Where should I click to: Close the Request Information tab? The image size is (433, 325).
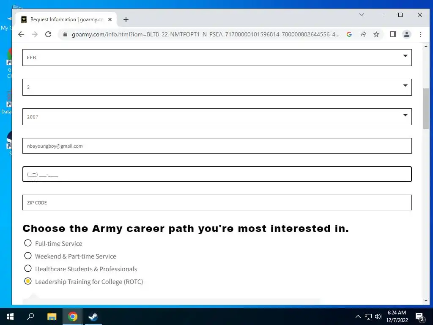[110, 19]
